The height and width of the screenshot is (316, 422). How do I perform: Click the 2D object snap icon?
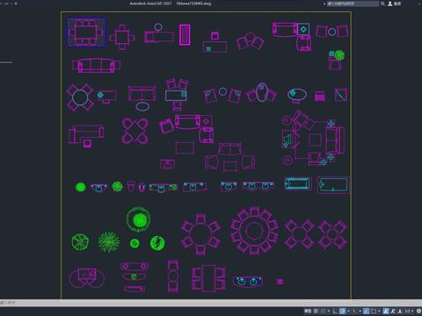pos(374,311)
